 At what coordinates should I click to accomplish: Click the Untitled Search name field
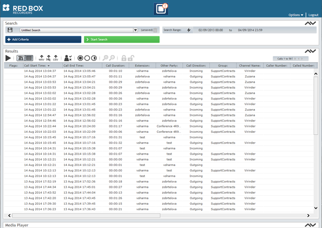tap(77, 30)
